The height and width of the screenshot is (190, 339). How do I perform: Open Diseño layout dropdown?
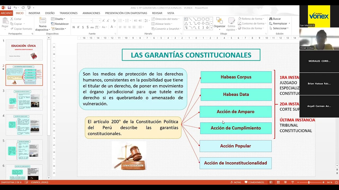point(58,19)
